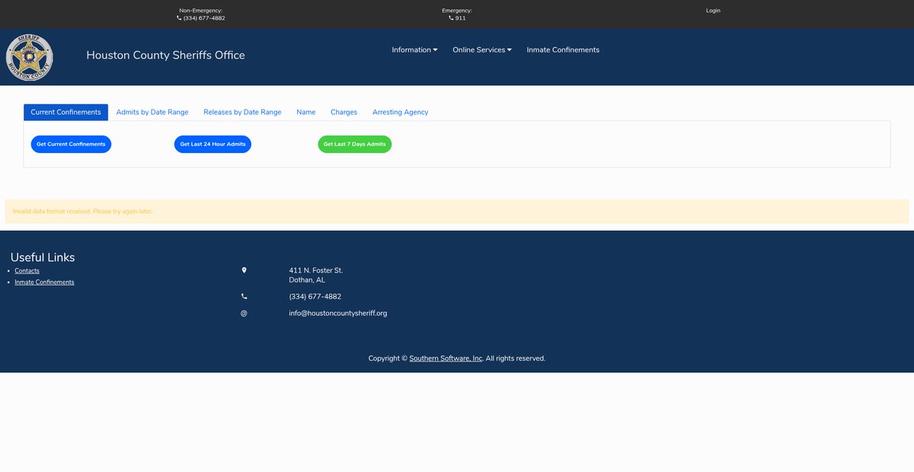
Task: Click the non-emergency number (334) 677-4882 in the top bar
Action: (x=204, y=18)
